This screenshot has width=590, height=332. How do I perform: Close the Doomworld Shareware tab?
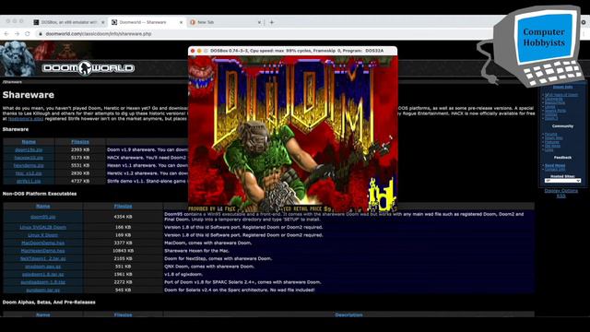(181, 22)
